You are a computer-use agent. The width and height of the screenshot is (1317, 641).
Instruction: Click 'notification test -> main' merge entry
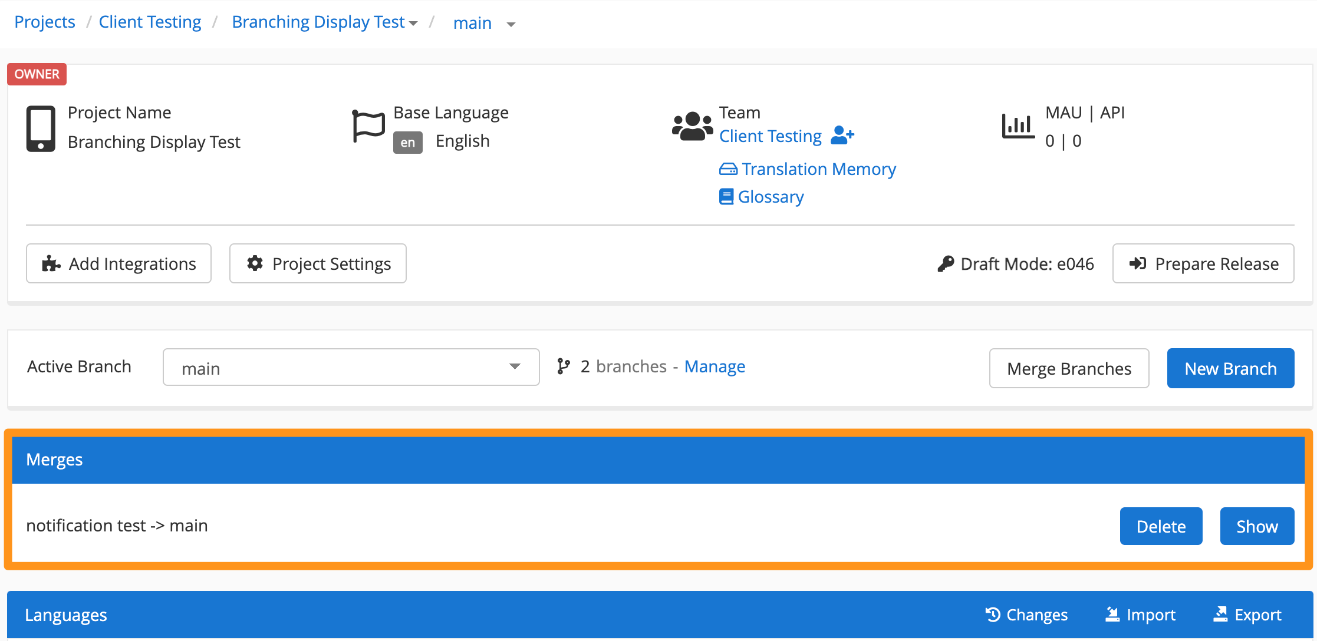[117, 526]
